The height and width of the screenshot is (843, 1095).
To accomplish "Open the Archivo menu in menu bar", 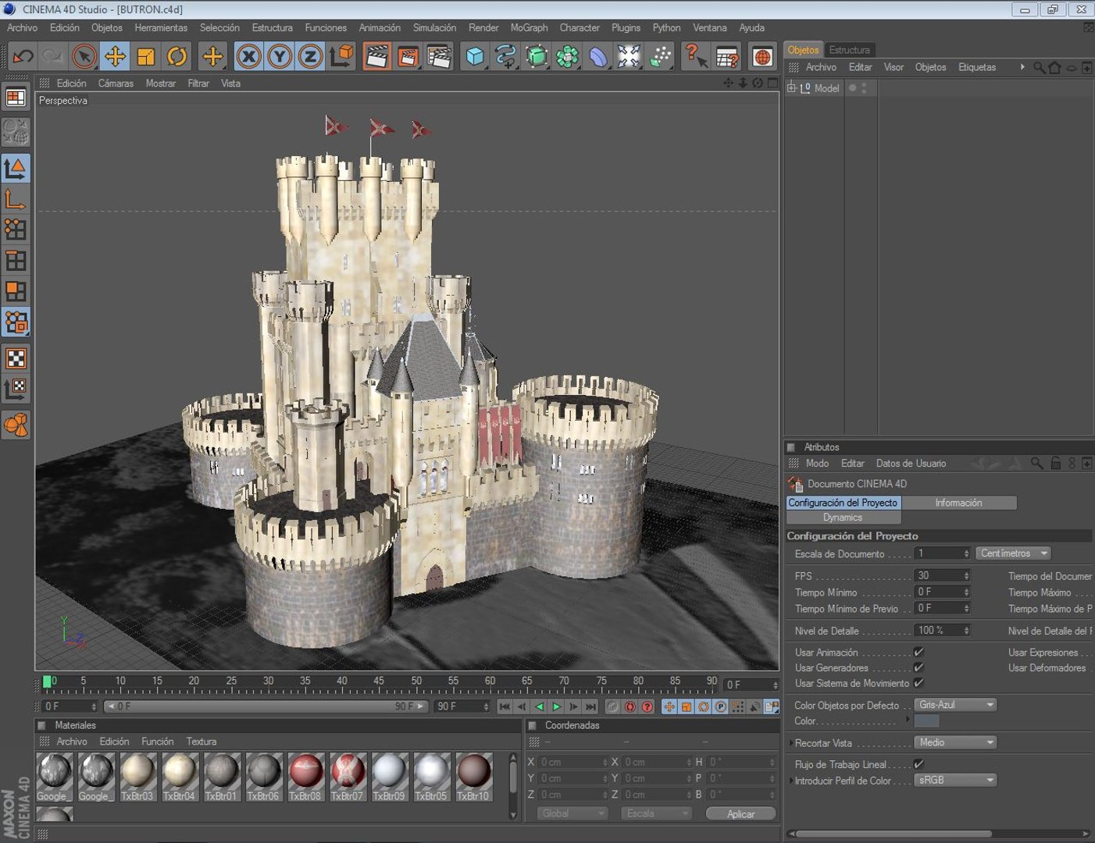I will [22, 27].
